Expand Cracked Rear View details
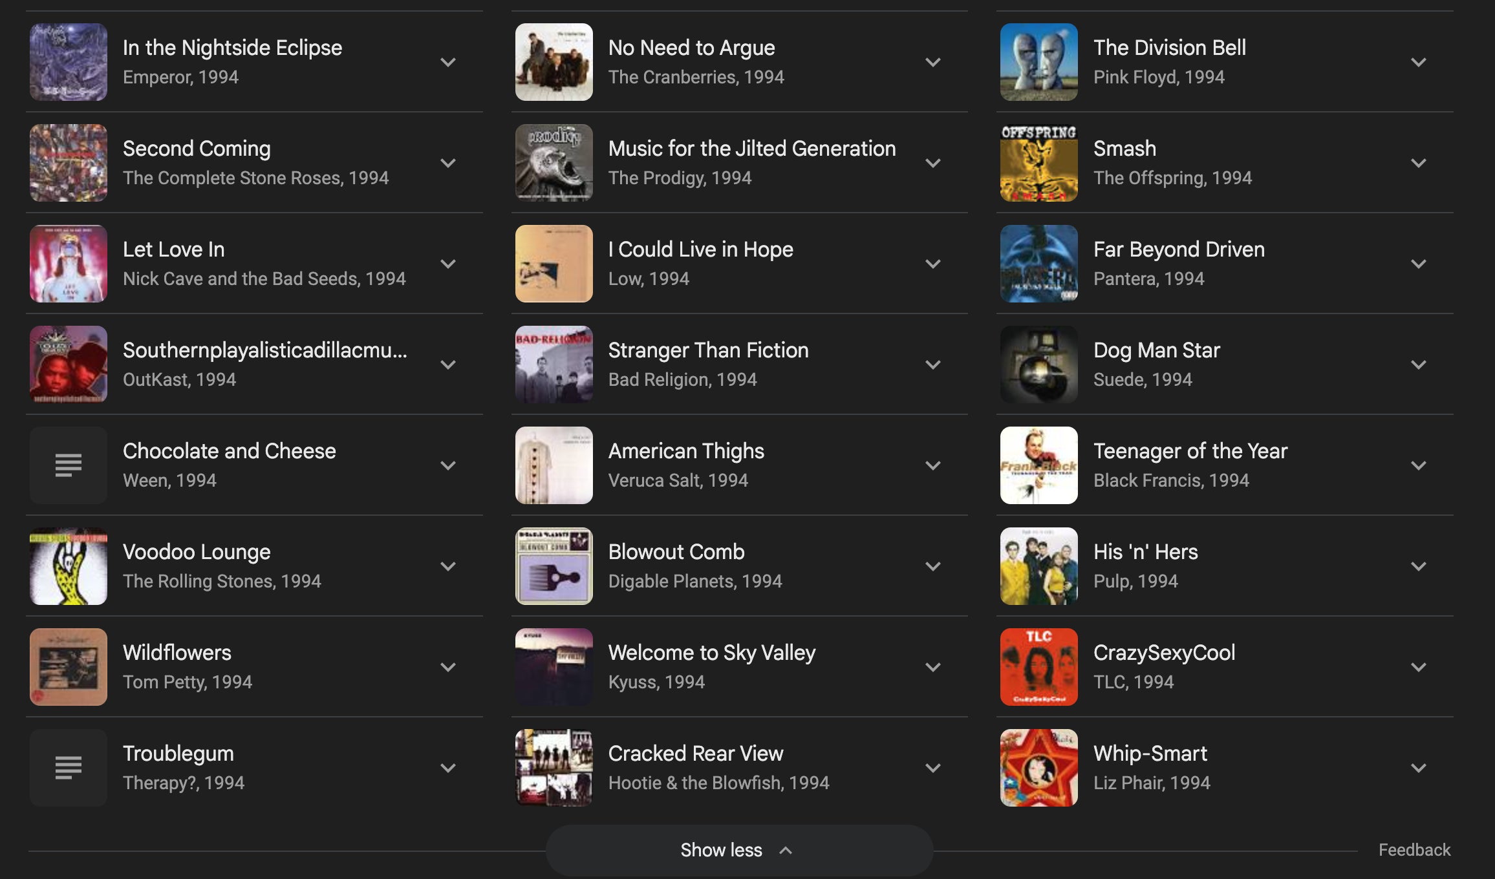 tap(933, 768)
